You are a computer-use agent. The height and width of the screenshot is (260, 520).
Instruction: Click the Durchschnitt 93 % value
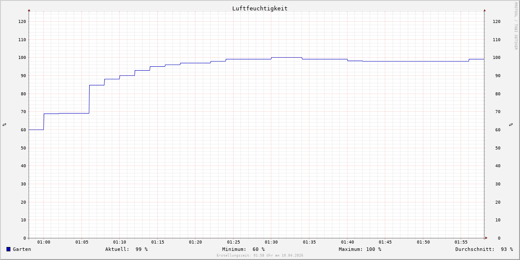[484, 249]
